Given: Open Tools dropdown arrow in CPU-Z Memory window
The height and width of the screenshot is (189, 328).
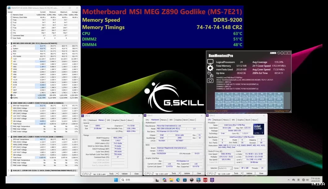Looking at the screenshot, I should pyautogui.click(x=117, y=174).
